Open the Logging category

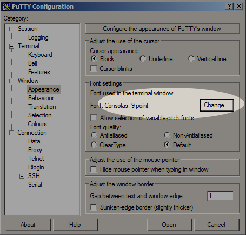click(x=38, y=37)
